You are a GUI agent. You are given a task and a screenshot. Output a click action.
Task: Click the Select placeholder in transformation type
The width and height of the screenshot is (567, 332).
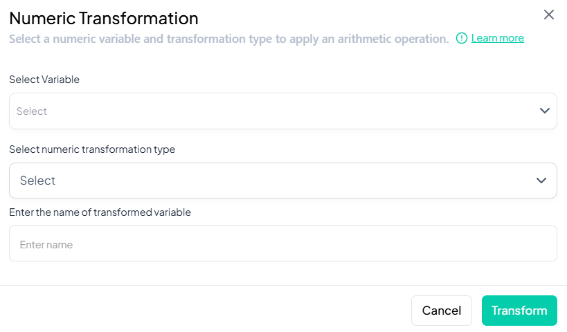37,181
